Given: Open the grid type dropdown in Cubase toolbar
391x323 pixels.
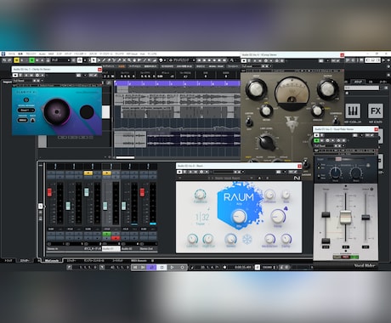Looking at the screenshot, I should tap(182, 60).
